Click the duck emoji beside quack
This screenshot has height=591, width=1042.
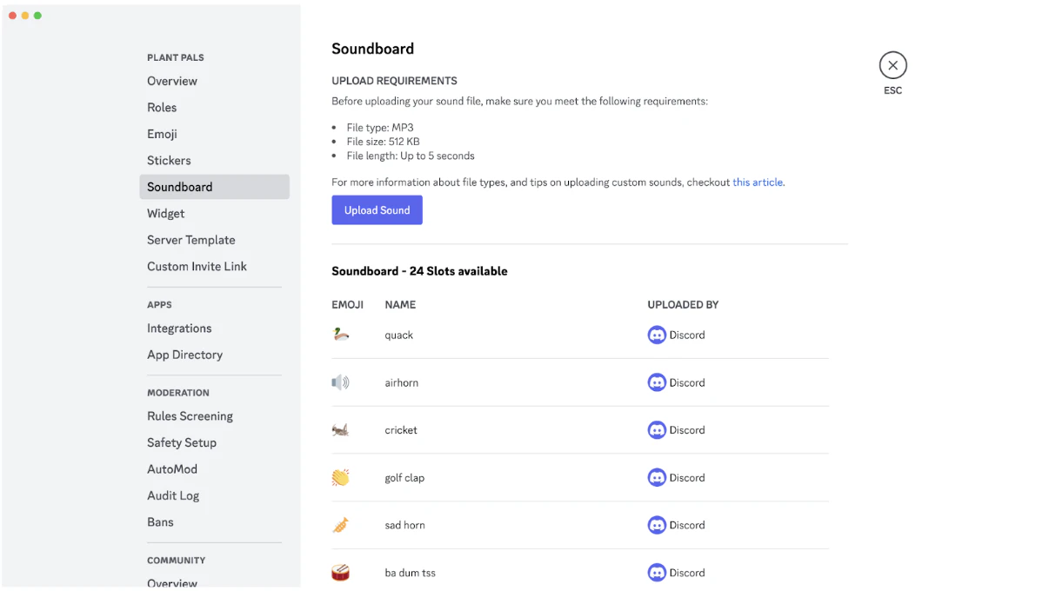pyautogui.click(x=340, y=334)
